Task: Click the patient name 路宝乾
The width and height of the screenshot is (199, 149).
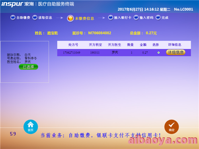Action: coord(53,33)
